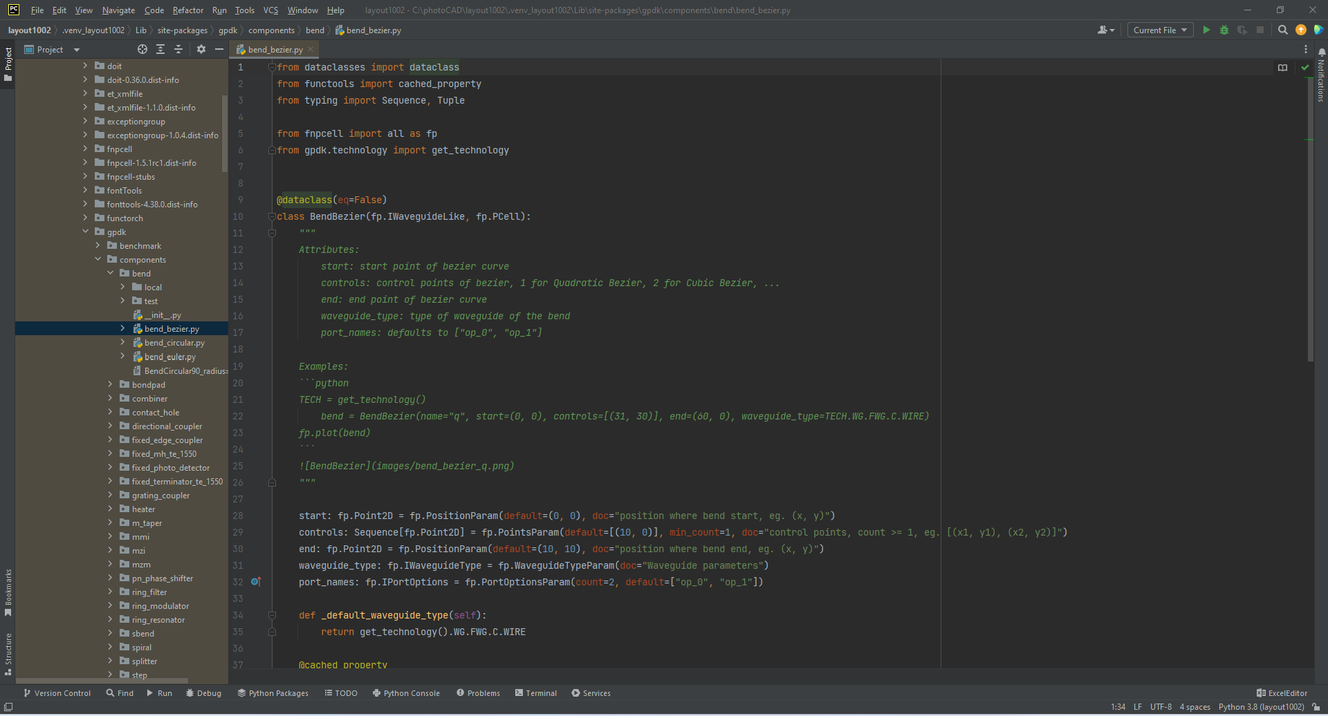Click site-packages in the breadcrumb path
Viewport: 1328px width, 716px height.
(183, 30)
